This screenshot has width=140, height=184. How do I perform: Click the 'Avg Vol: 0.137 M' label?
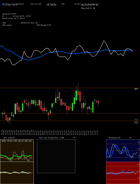tap(89, 5)
